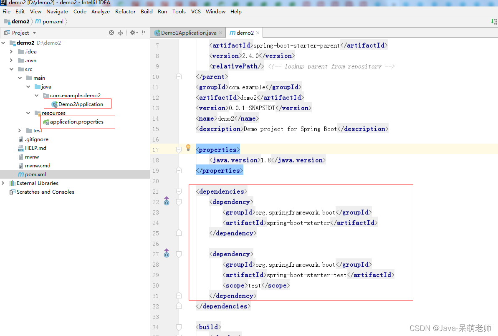Viewport: 498px width, 336px height.
Task: Select pom.xml in project tree
Action: point(35,174)
